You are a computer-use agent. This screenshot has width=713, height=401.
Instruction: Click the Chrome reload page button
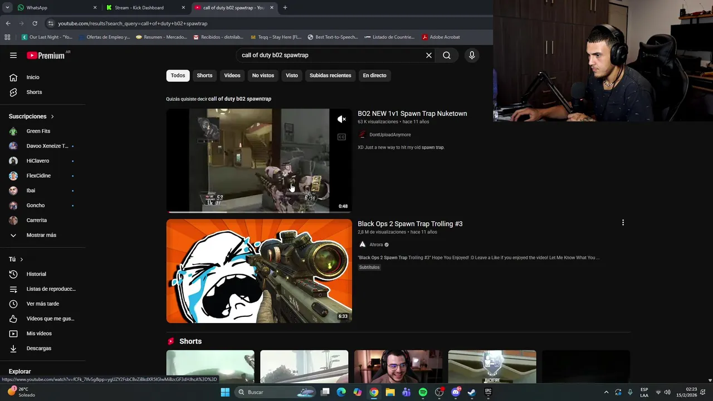pos(35,23)
